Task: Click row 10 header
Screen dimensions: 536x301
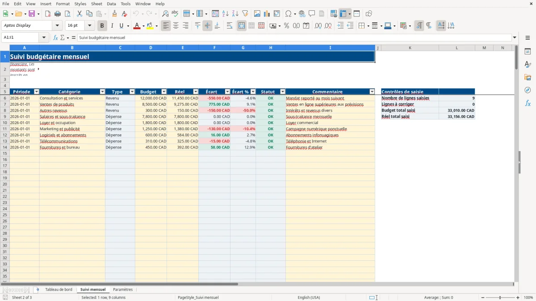Action: point(5,123)
